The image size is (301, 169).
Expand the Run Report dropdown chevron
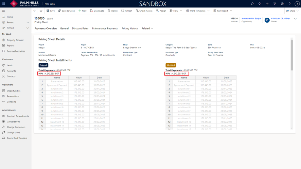[x=231, y=11]
